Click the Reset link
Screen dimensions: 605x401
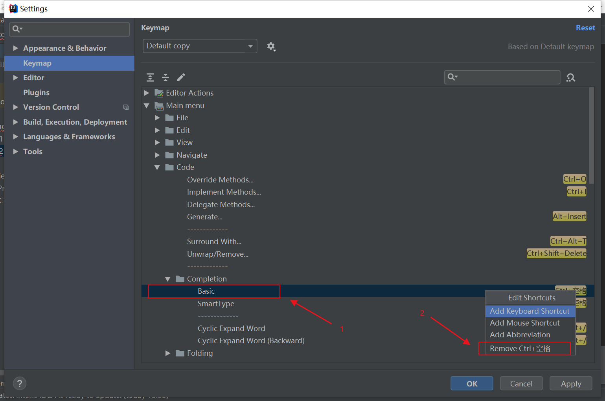coord(585,28)
